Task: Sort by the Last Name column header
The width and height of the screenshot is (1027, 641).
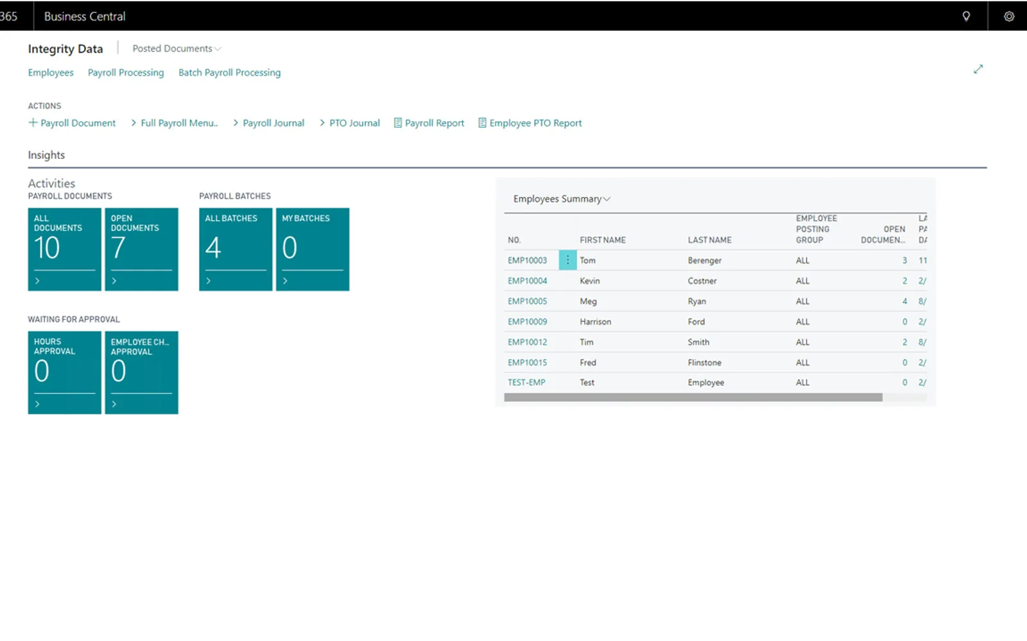Action: coord(710,240)
